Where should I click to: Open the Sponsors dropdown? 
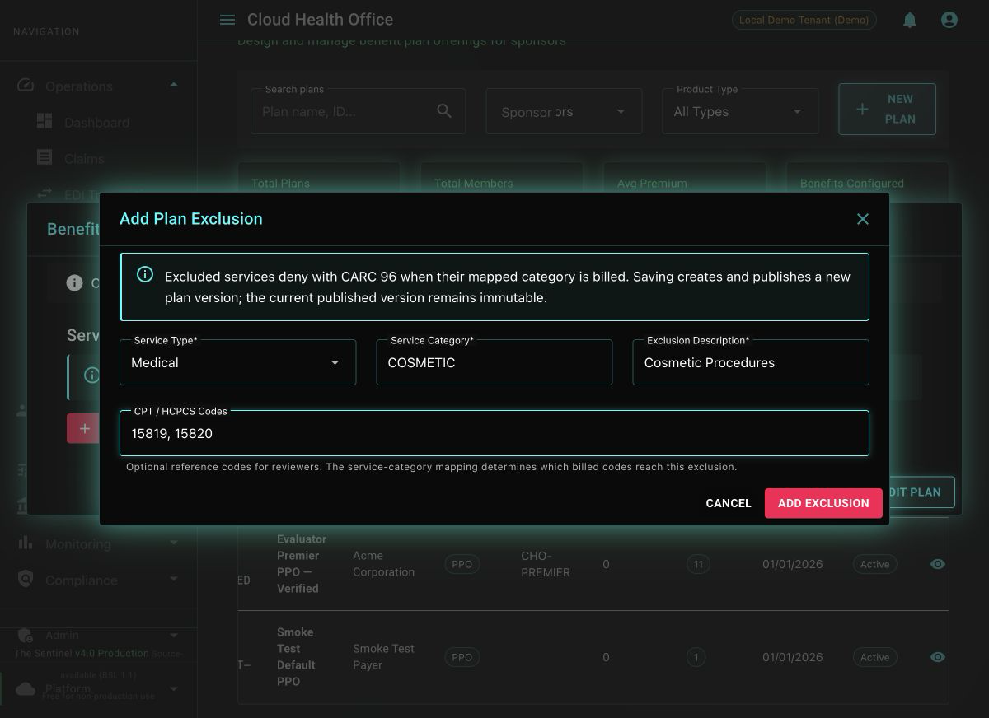pyautogui.click(x=564, y=111)
